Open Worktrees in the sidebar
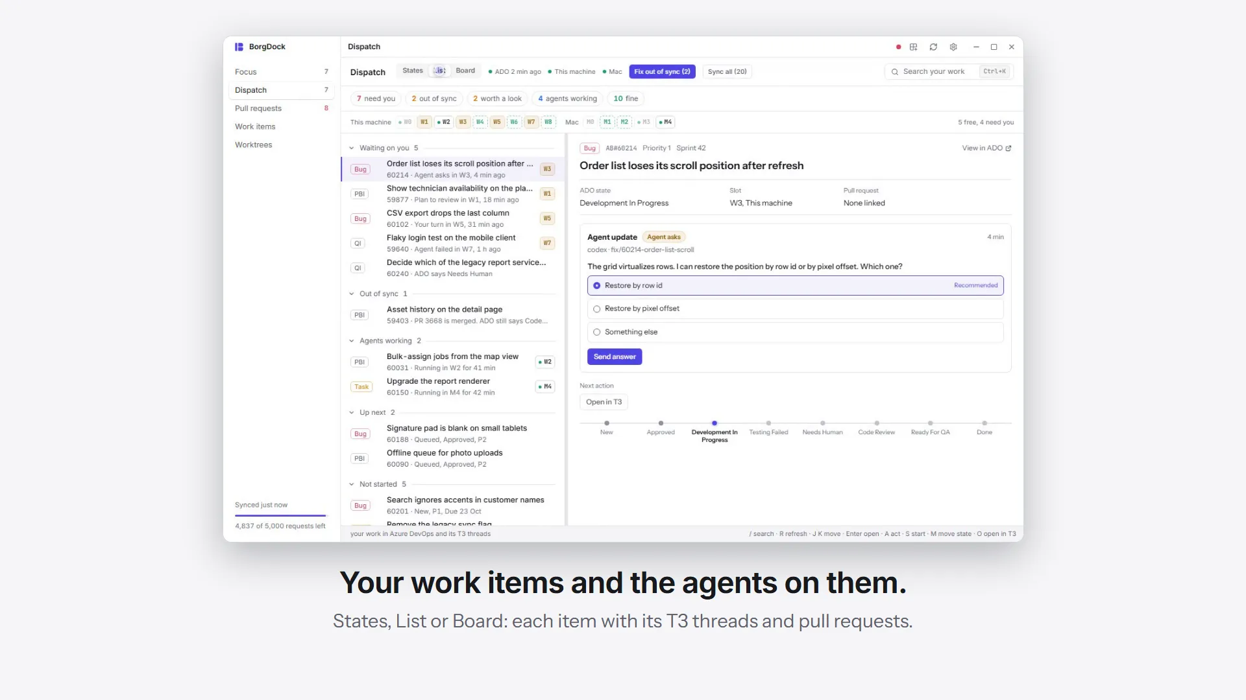 point(282,145)
